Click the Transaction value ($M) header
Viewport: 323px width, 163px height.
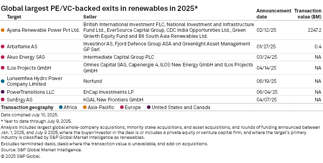pyautogui.click(x=308, y=14)
